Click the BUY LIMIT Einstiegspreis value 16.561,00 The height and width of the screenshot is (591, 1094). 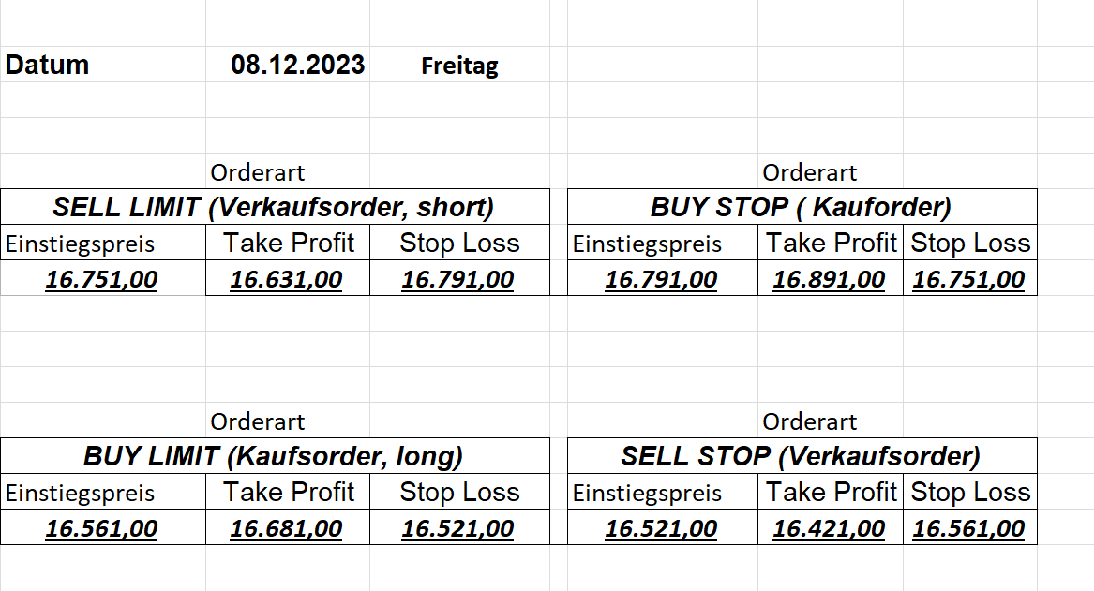click(x=102, y=528)
